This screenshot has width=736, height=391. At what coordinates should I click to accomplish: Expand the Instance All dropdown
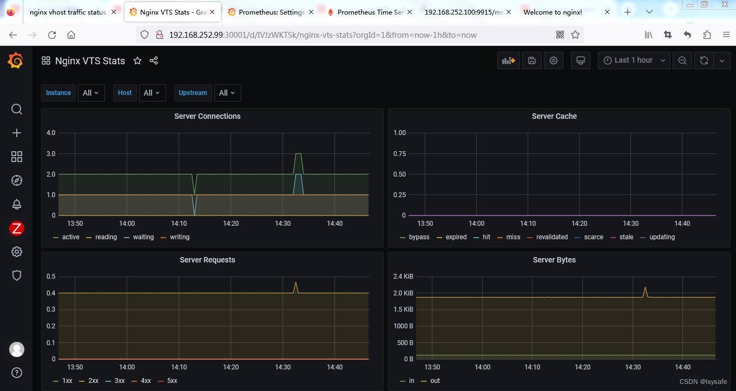coord(91,93)
